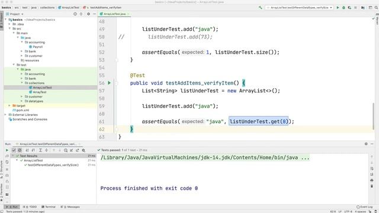This screenshot has width=379, height=213.
Task: Import tests from file icon
Action: (72, 150)
